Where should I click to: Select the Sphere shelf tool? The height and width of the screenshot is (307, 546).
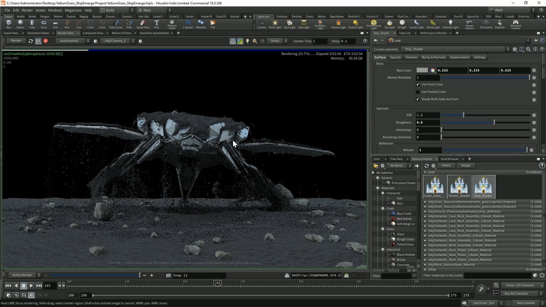click(x=20, y=24)
